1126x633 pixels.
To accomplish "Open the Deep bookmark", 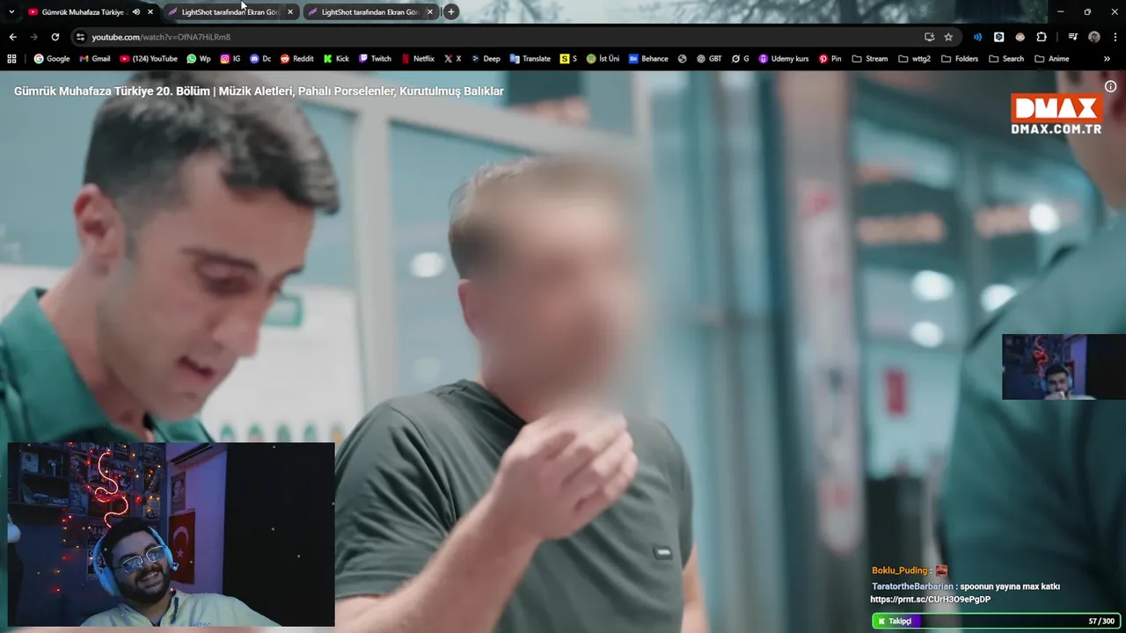I will [x=486, y=59].
